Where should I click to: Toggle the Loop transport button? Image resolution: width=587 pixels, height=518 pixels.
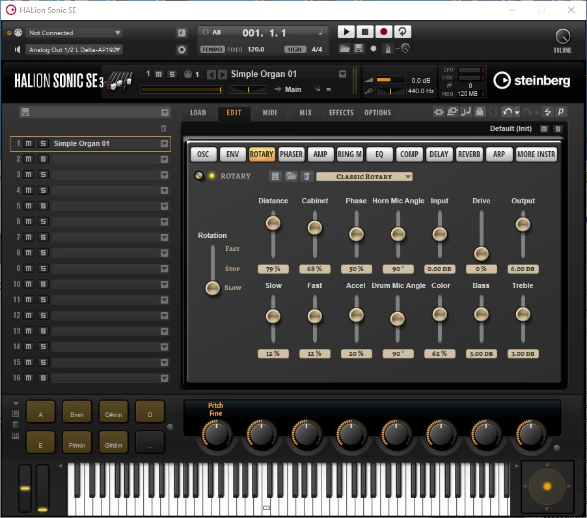click(402, 32)
